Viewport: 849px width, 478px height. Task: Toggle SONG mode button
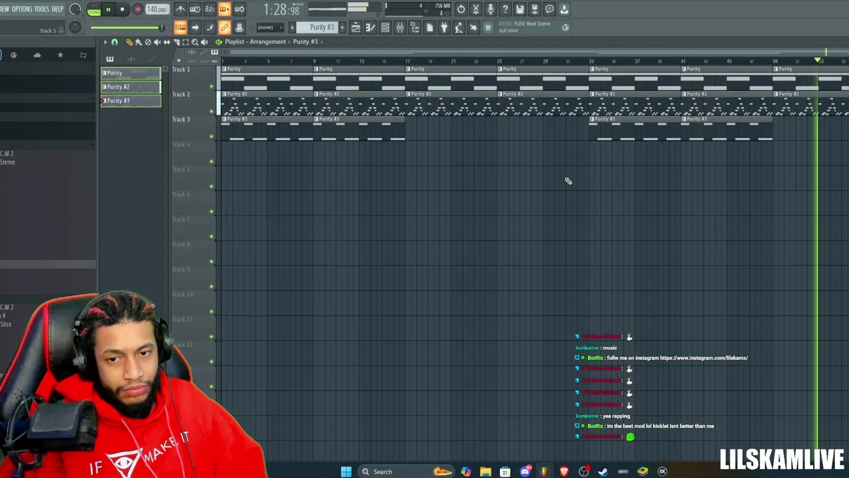94,10
